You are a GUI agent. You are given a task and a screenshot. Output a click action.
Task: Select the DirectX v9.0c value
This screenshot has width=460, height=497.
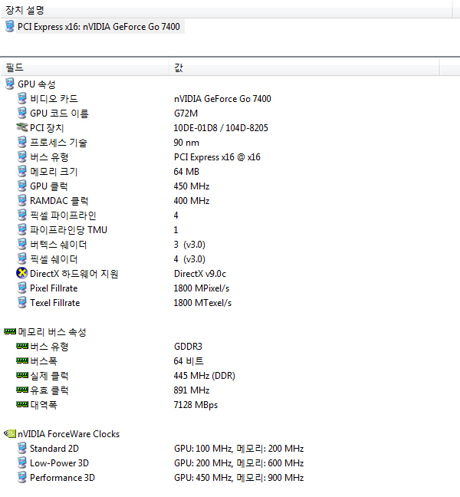[200, 274]
